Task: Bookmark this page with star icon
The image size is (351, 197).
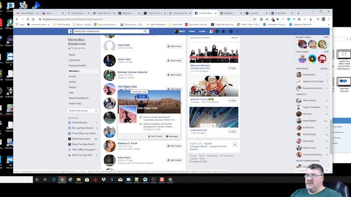Action: tap(254, 19)
